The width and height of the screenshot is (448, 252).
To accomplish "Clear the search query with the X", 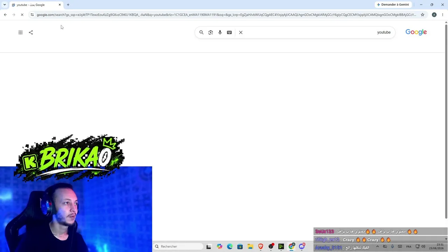I will click(241, 32).
